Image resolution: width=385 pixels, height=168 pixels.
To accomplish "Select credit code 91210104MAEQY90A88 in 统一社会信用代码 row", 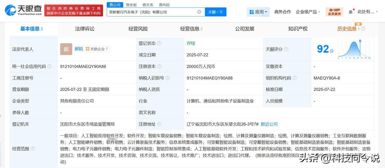I will pyautogui.click(x=83, y=66).
